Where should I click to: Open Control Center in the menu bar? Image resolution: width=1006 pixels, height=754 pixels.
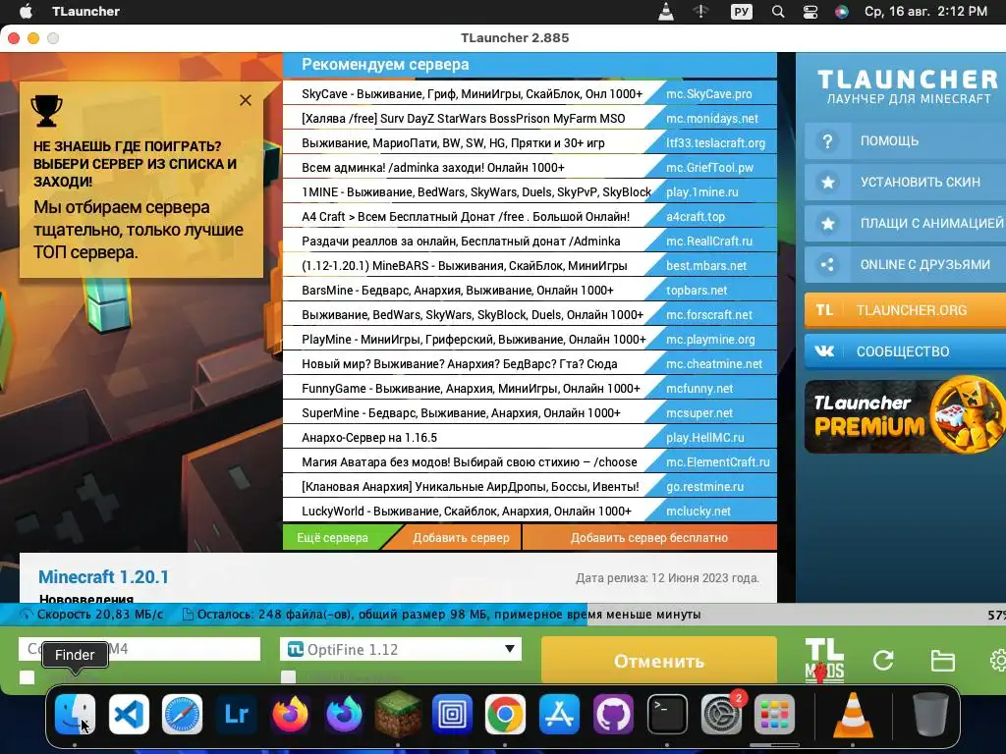pyautogui.click(x=810, y=11)
